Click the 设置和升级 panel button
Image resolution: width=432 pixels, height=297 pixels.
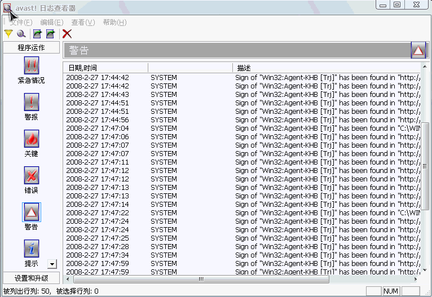coord(32,278)
